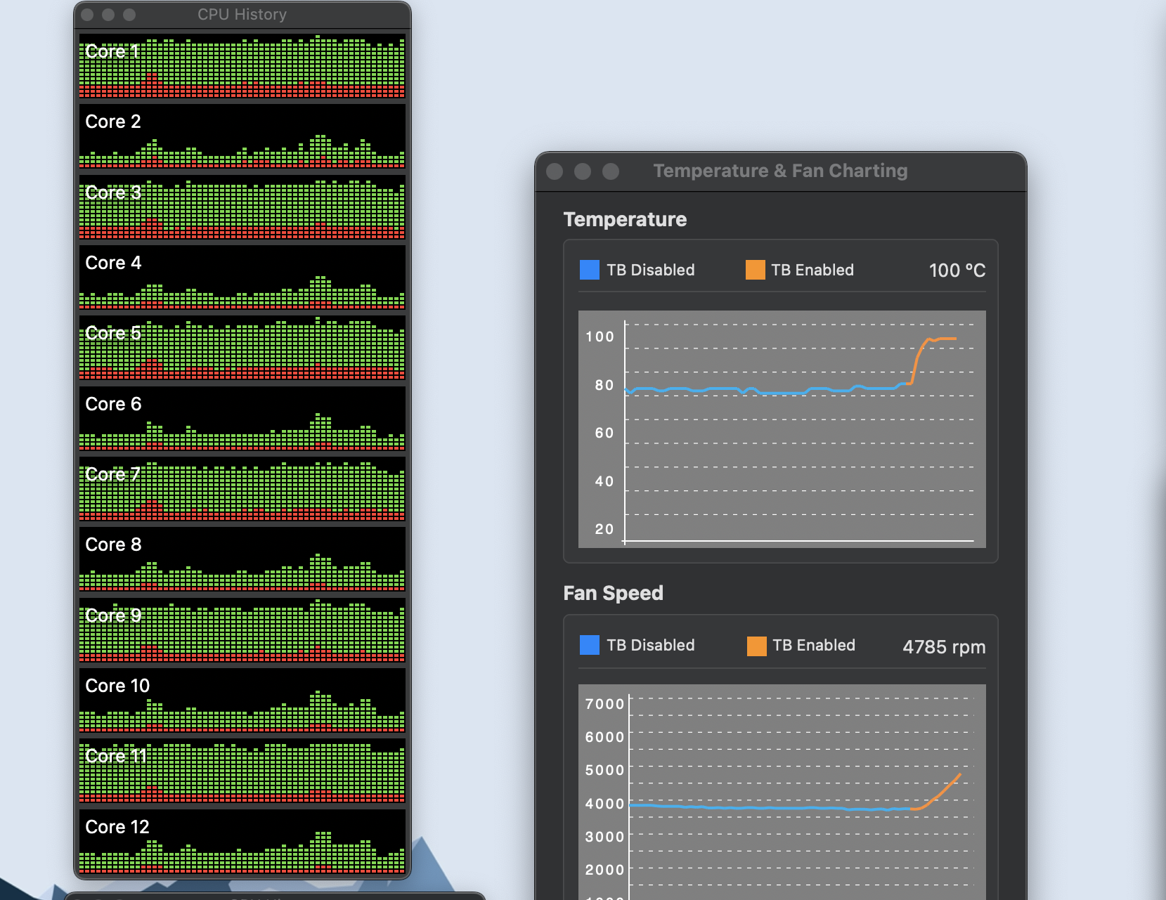Click the Core 9 history graph
1166x900 pixels.
(242, 630)
